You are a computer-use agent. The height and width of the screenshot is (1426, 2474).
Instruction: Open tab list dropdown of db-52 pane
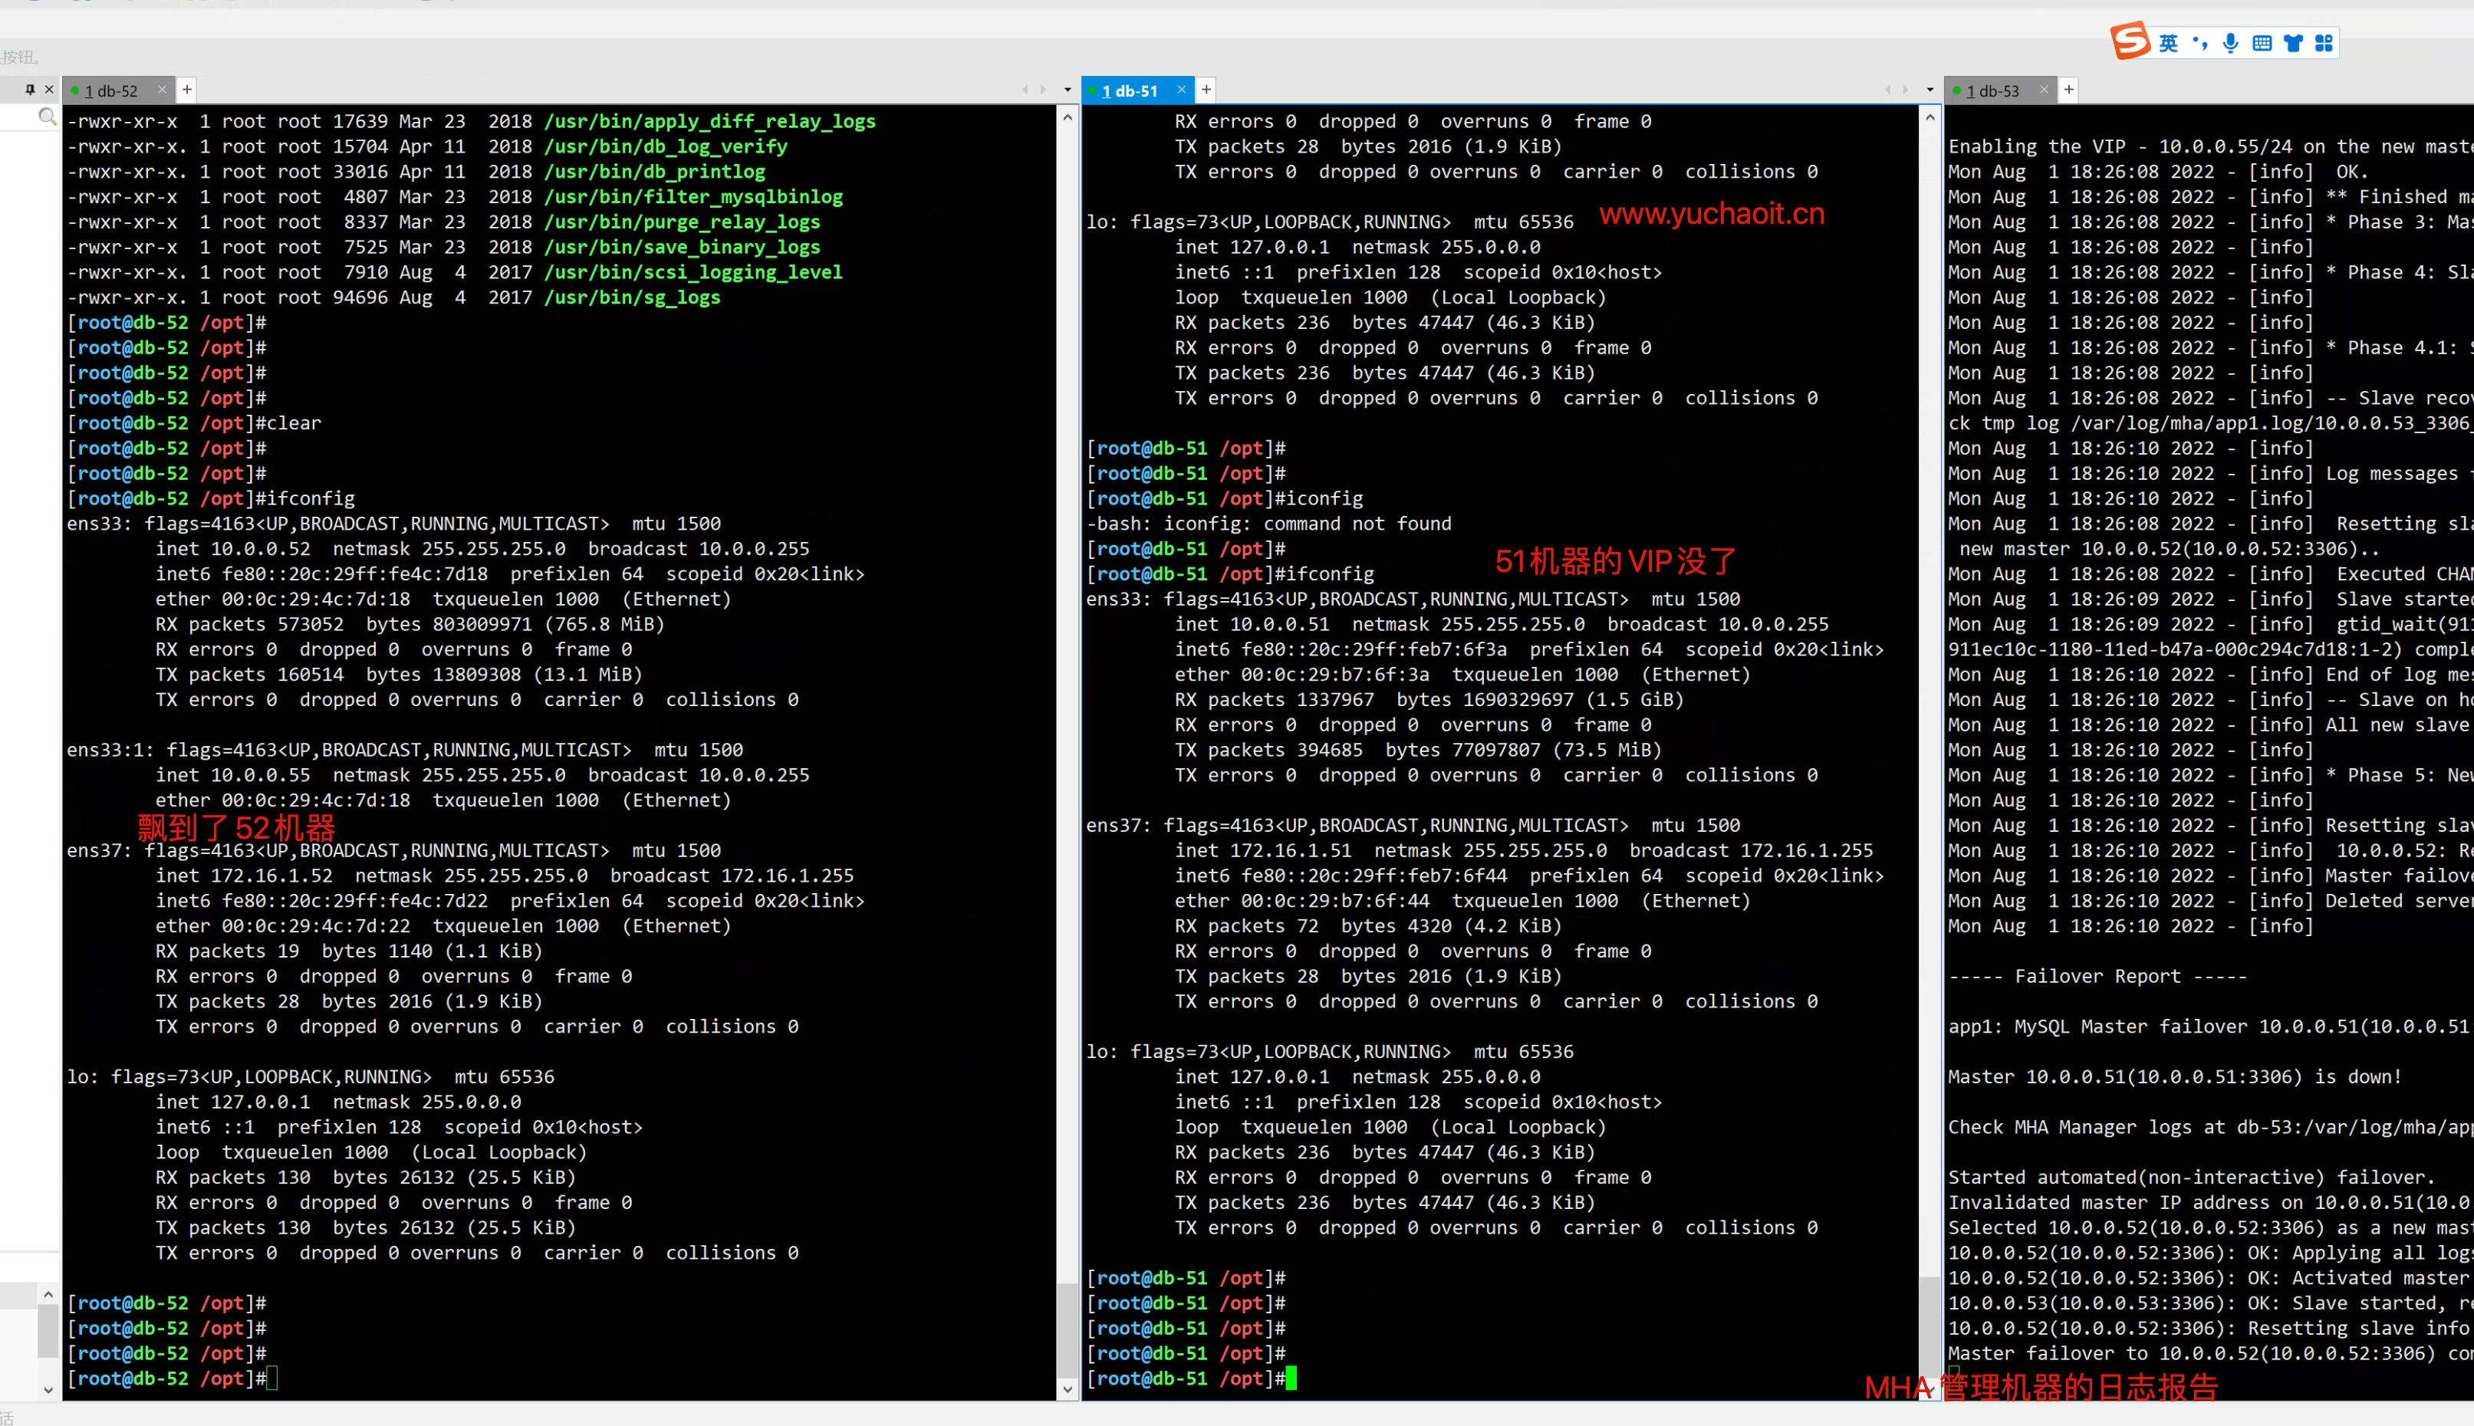(1068, 90)
